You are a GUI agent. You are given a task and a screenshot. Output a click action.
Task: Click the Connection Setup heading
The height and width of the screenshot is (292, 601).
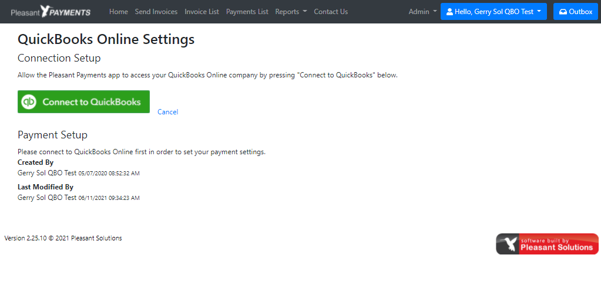[59, 58]
